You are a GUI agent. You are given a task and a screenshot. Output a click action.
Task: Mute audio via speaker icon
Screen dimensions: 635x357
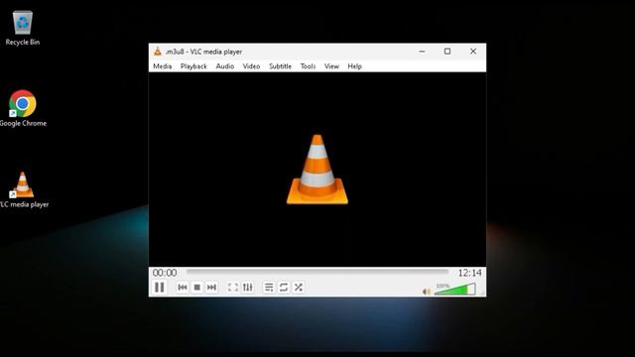click(x=426, y=292)
